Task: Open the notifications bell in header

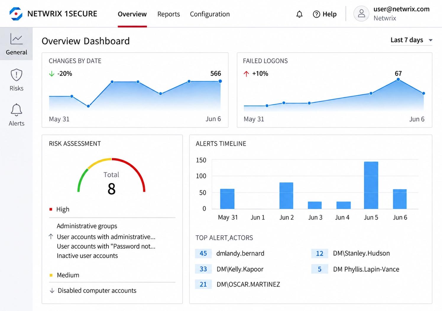Action: pos(299,14)
